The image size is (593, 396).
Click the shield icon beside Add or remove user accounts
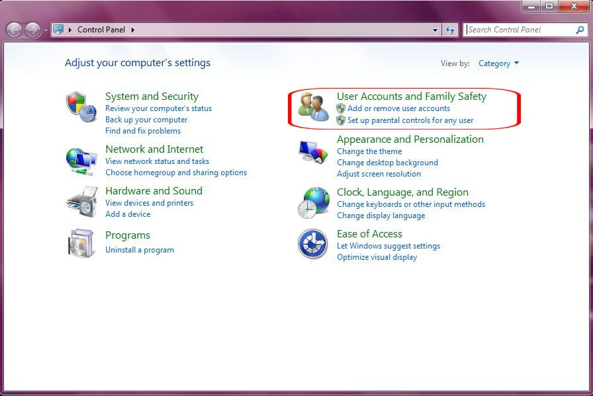tap(341, 108)
